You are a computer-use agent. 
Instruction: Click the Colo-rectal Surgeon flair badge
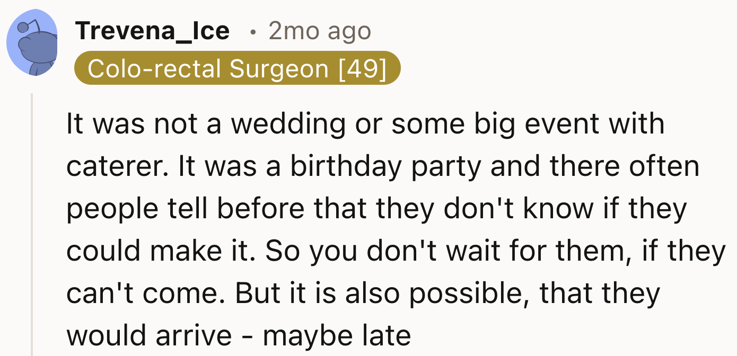point(237,68)
